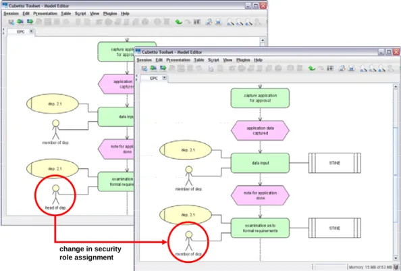The width and height of the screenshot is (401, 271).
Task: Select upper 'dep. 2.1' ellipse in back window
Action: click(53, 103)
